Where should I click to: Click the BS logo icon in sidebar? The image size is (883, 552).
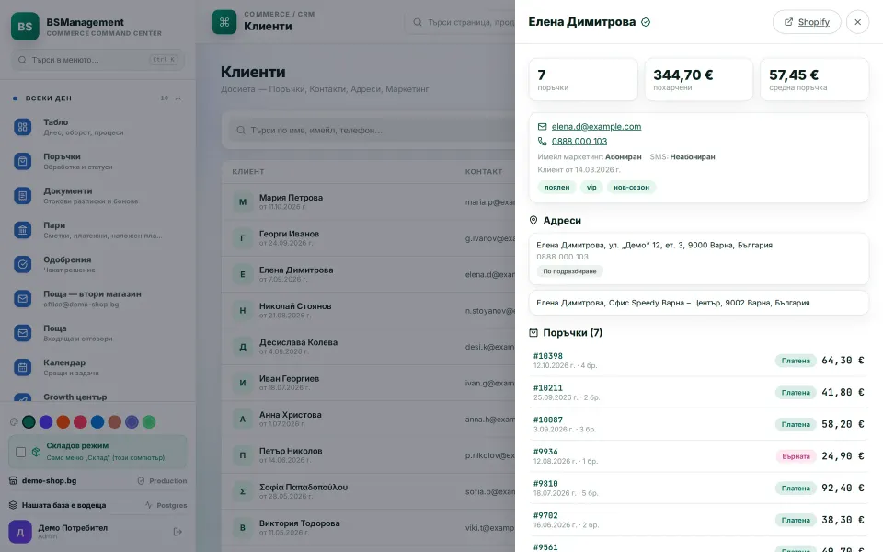[25, 26]
